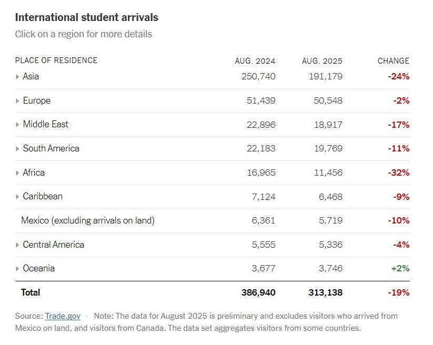
Task: Click the Mexico (excluding arrivals on land) row
Action: 88,220
